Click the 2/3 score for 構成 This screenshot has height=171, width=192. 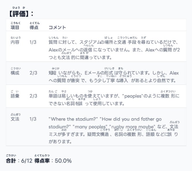pyautogui.click(x=33, y=73)
